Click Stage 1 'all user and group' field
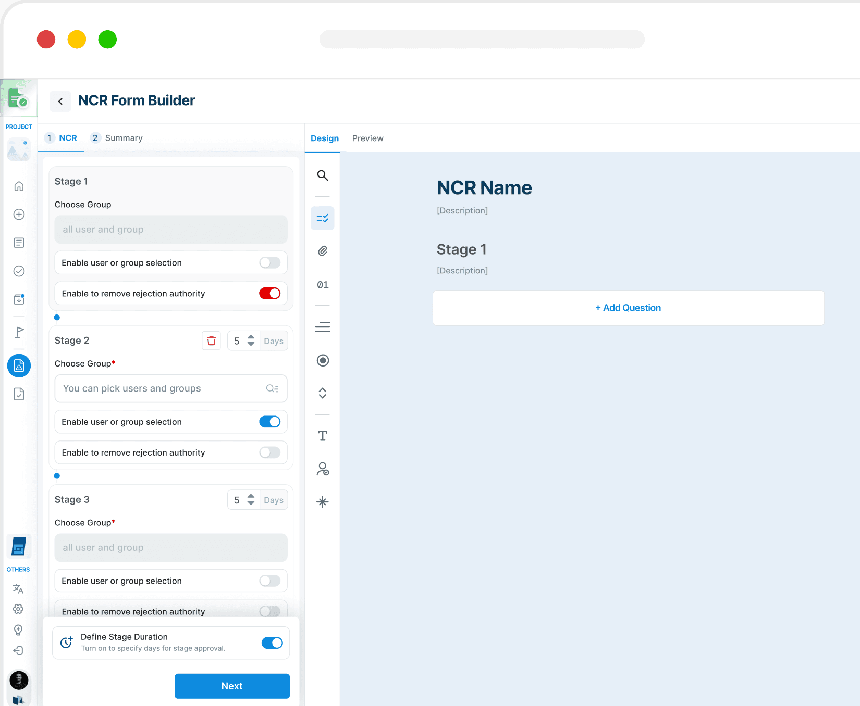The height and width of the screenshot is (706, 860). click(171, 230)
